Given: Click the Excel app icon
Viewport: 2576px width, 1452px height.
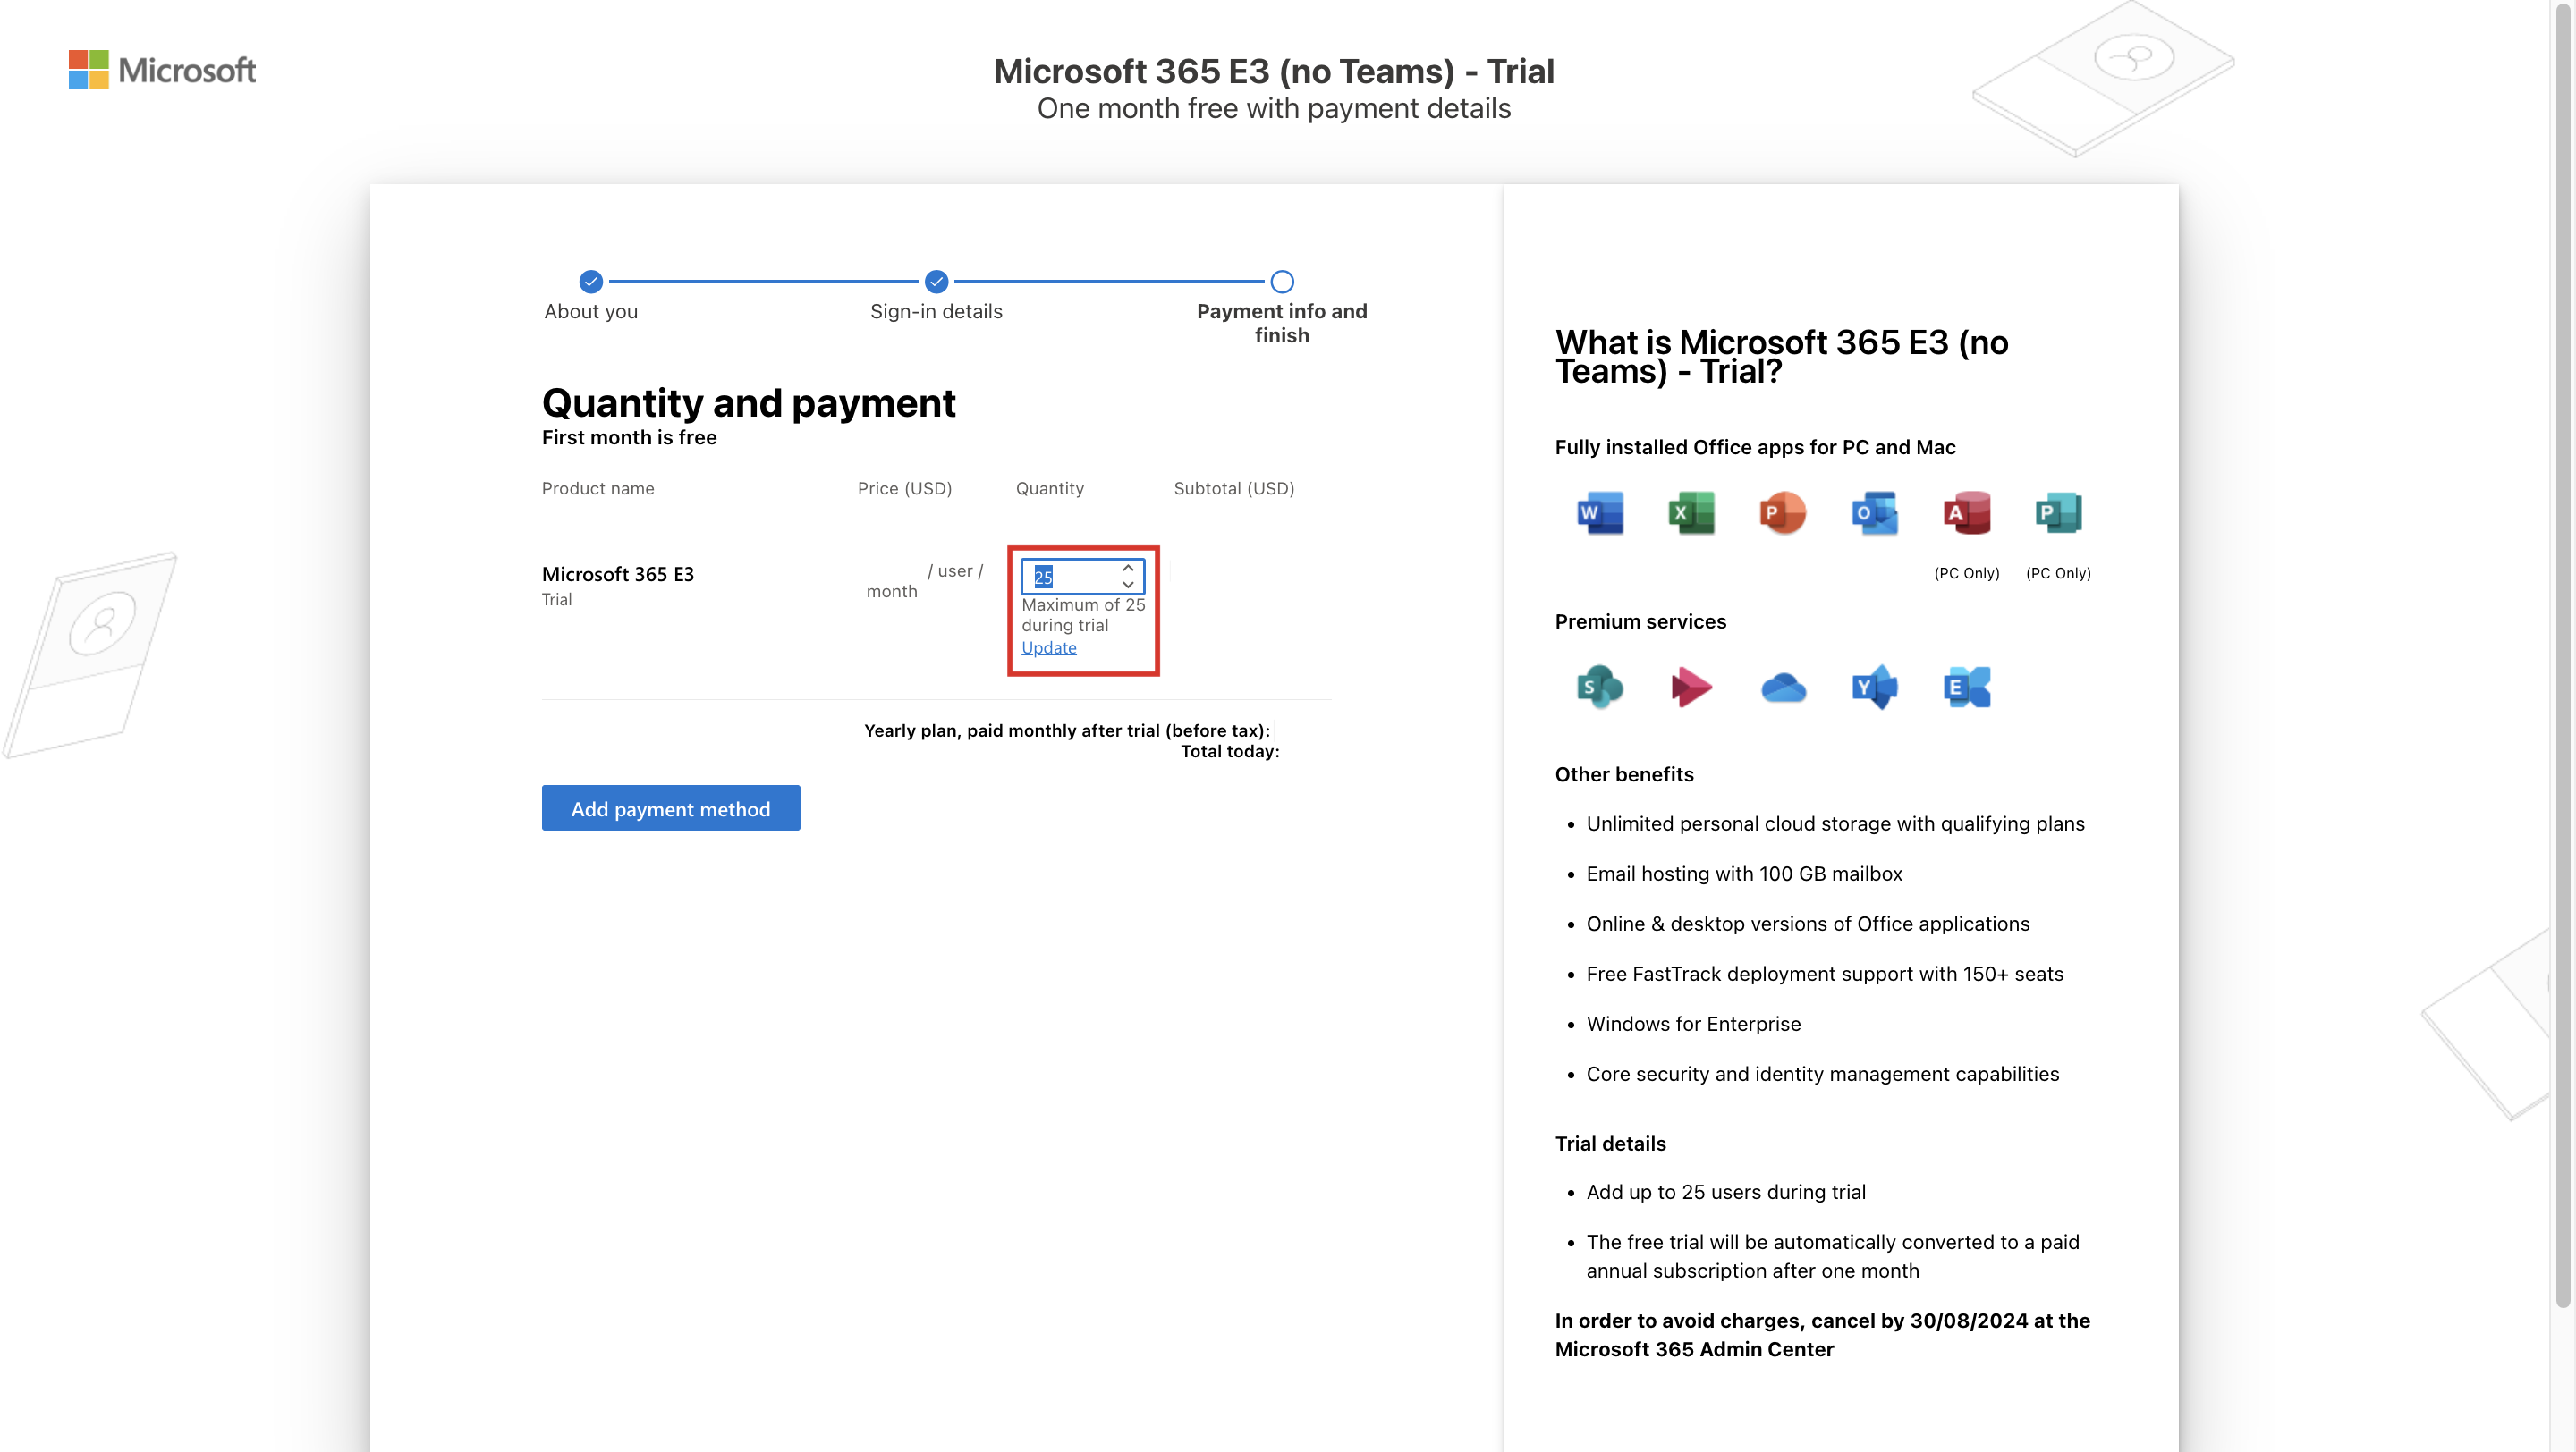Looking at the screenshot, I should pyautogui.click(x=1691, y=512).
